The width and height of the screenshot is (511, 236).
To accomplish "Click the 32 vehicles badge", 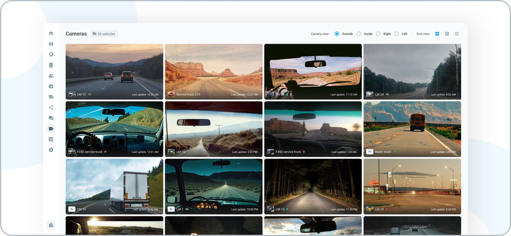I will pos(104,34).
